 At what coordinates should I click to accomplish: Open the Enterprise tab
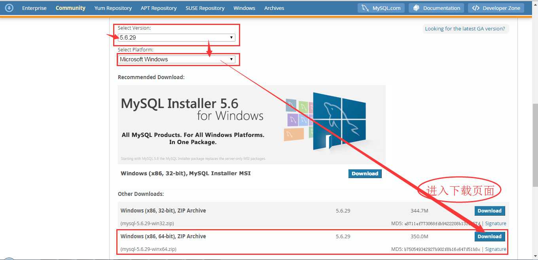pyautogui.click(x=34, y=8)
